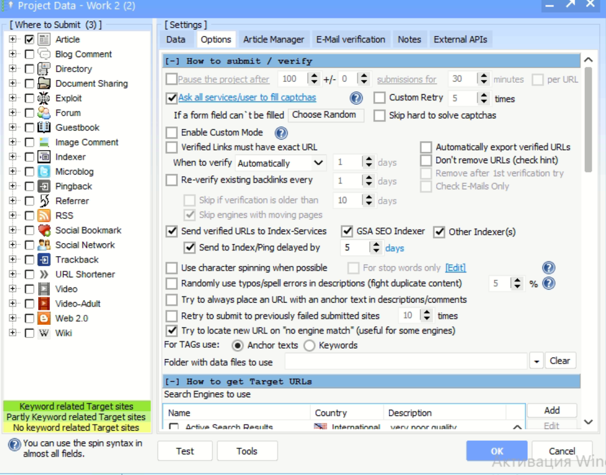Click the Web 2.0 Blogger icon
This screenshot has width=606, height=475.
point(44,318)
